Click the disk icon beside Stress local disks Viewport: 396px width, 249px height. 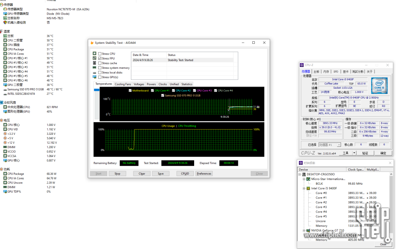[95, 72]
